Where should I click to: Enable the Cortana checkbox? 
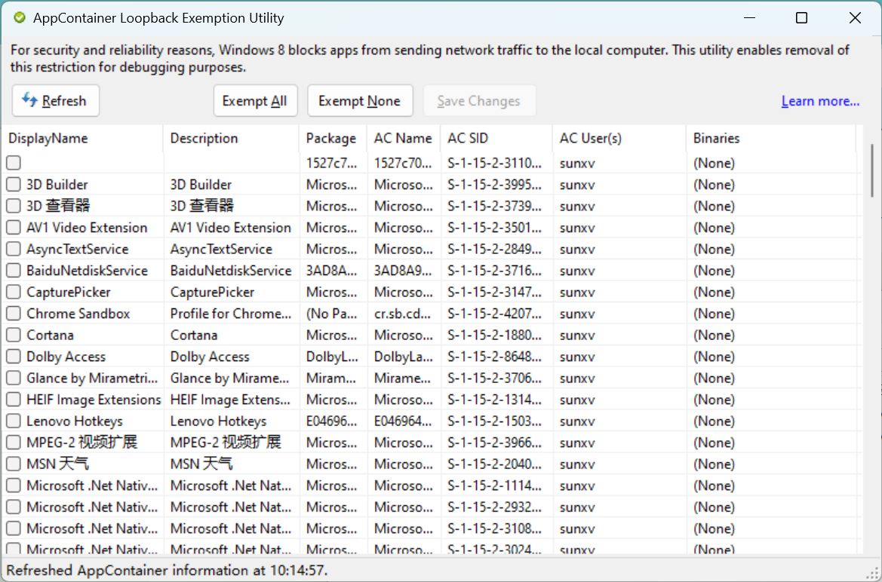(x=14, y=335)
